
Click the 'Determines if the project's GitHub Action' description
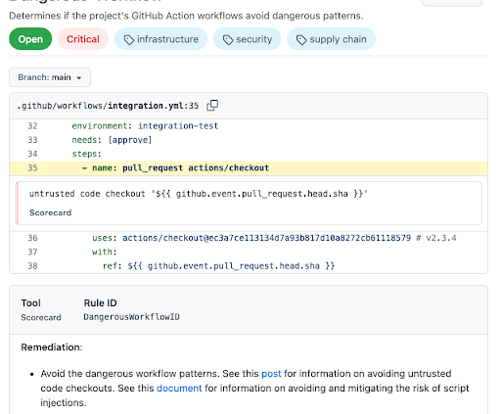coord(186,16)
